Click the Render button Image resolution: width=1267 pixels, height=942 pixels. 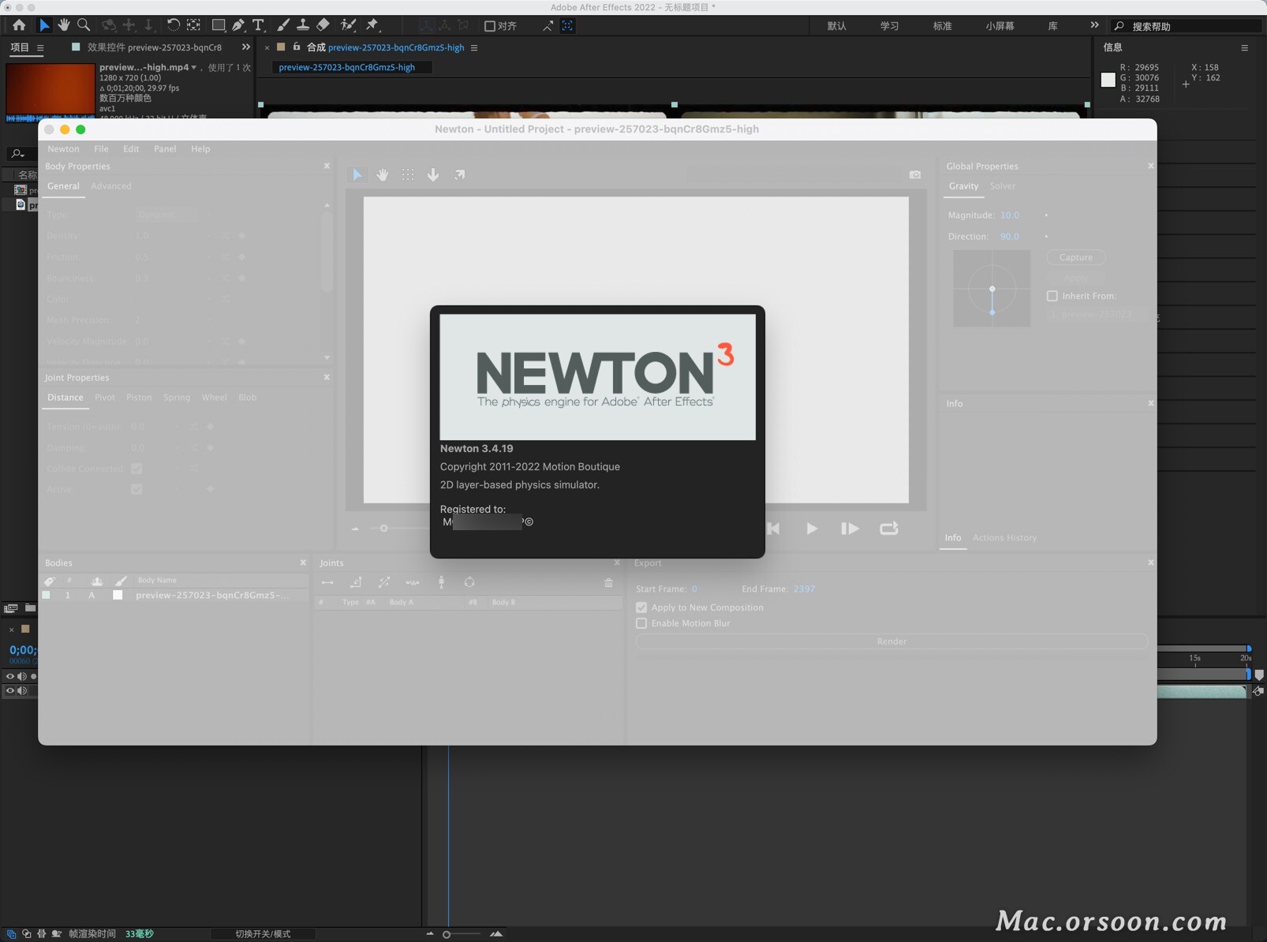(x=891, y=641)
